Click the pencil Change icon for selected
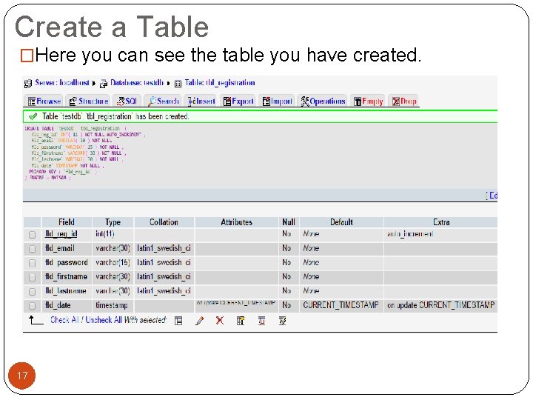 [x=200, y=321]
